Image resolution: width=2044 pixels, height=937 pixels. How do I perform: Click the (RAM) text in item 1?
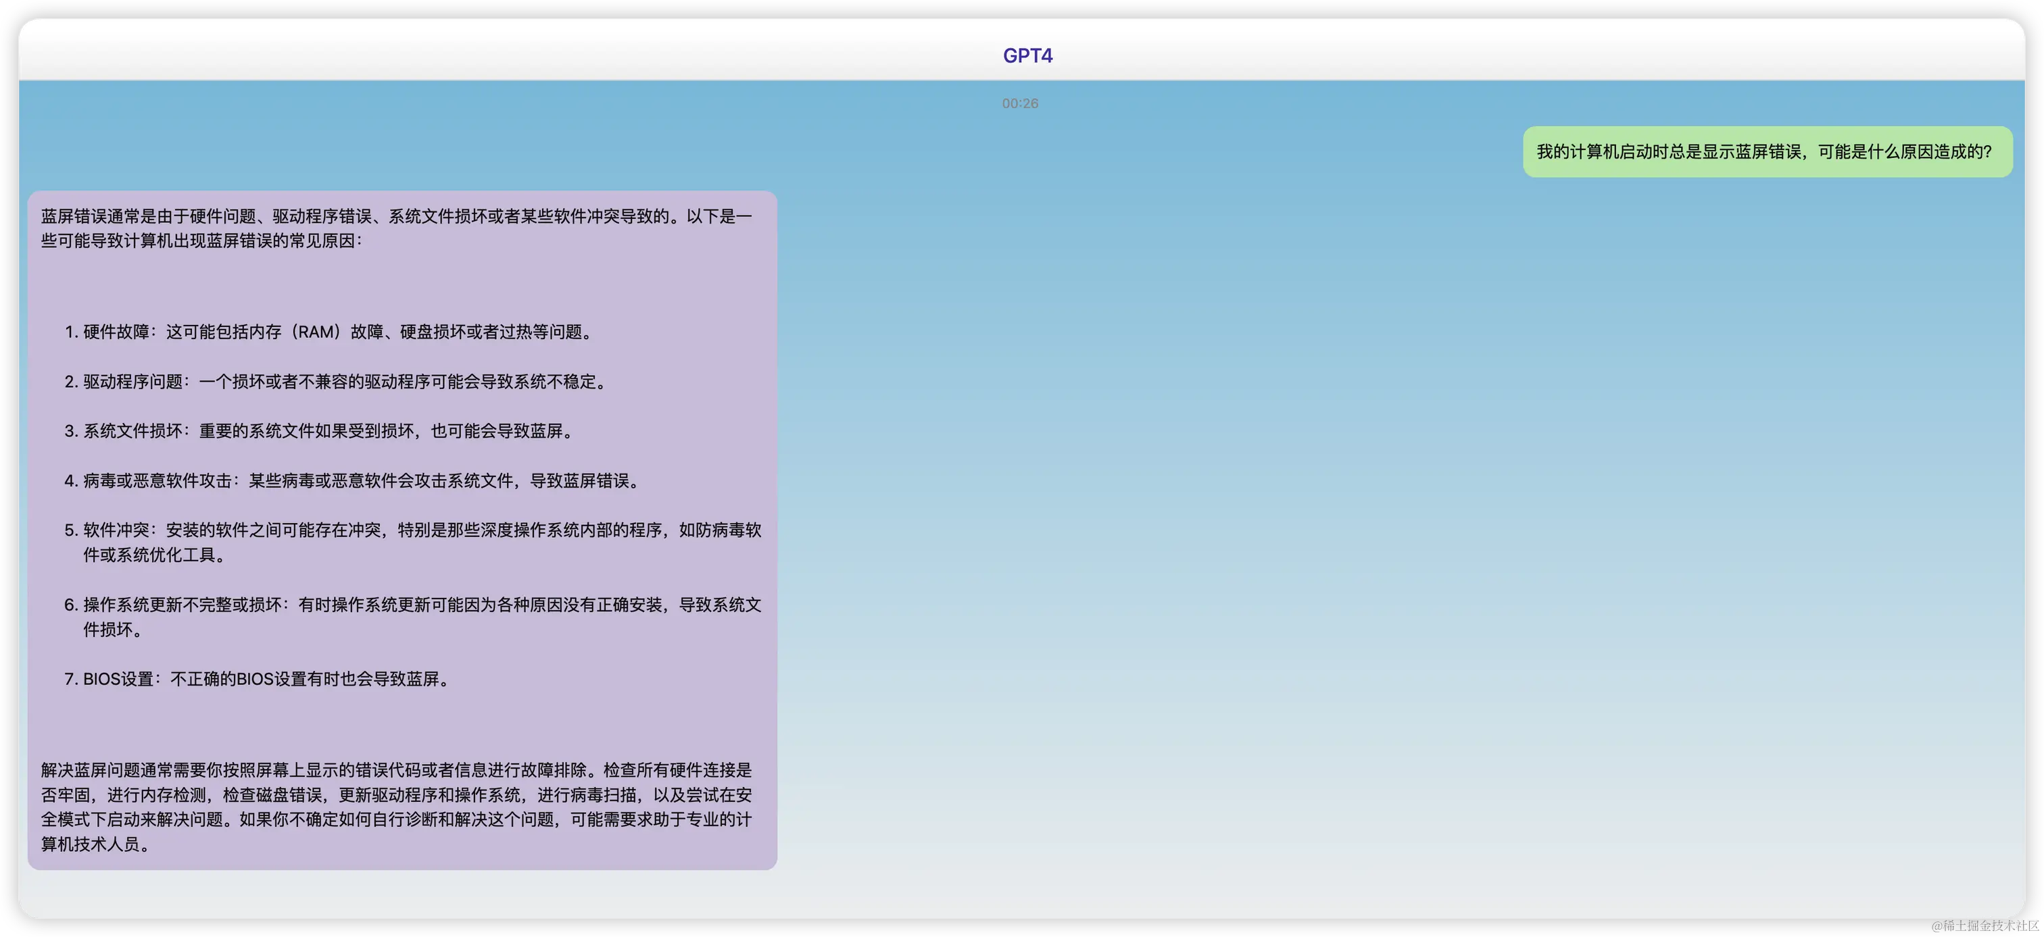tap(318, 332)
